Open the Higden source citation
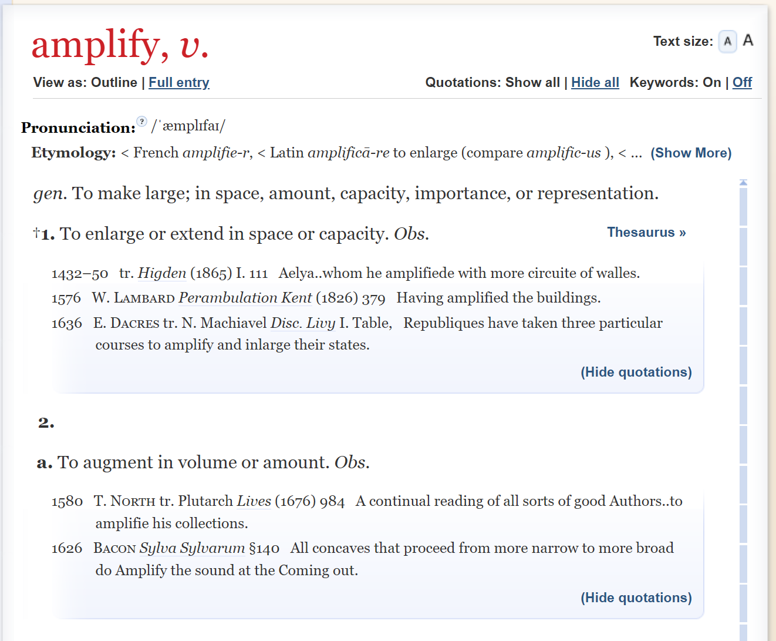The width and height of the screenshot is (776, 641). [162, 273]
